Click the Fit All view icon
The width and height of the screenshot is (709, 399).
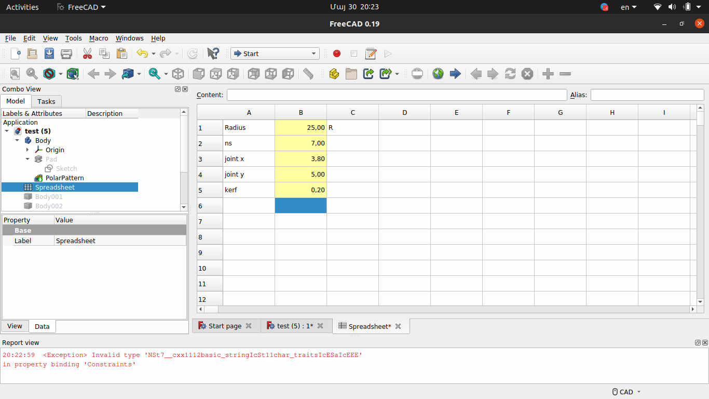click(15, 74)
